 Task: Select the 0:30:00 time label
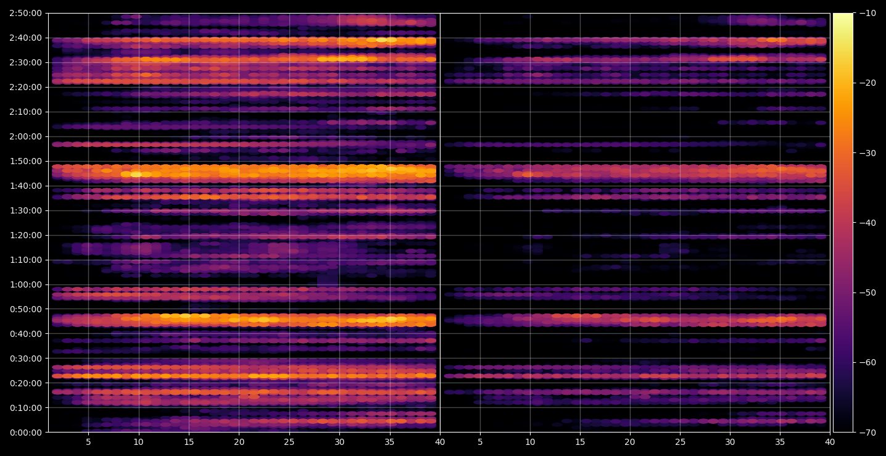pos(25,359)
